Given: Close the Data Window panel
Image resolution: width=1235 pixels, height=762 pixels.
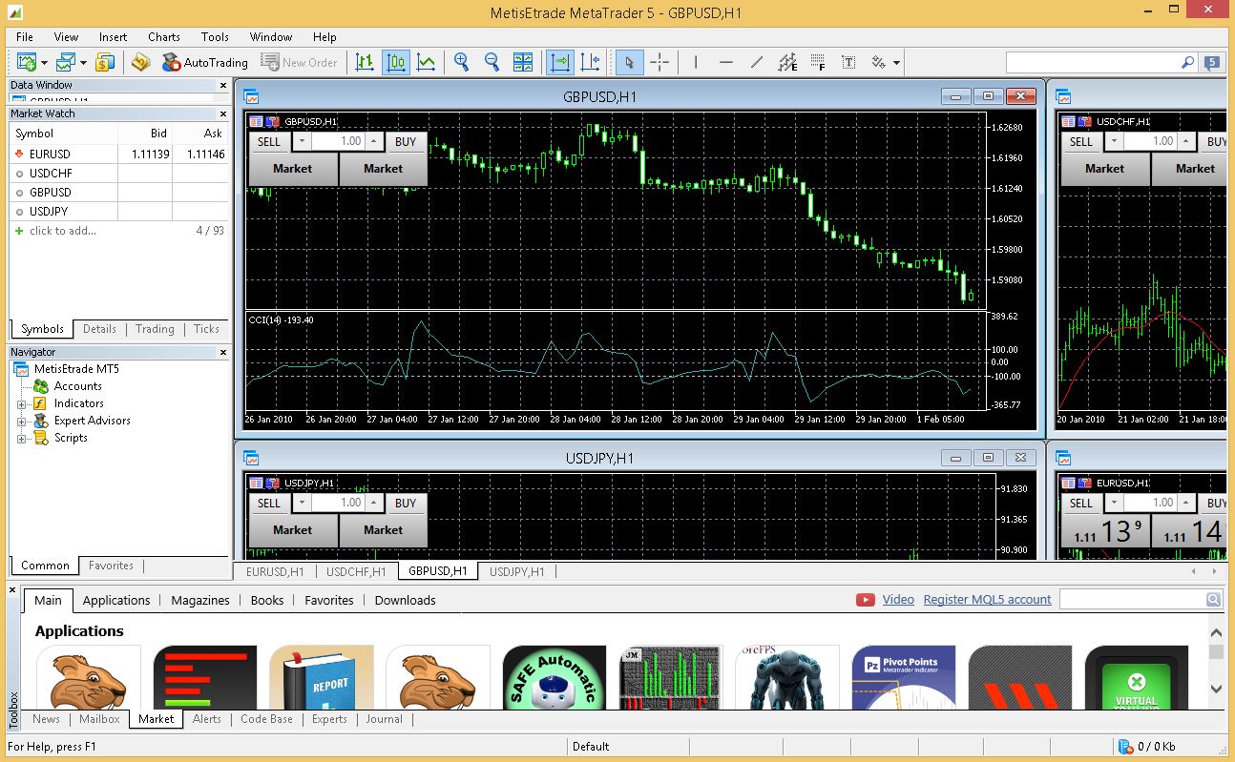Looking at the screenshot, I should [223, 85].
